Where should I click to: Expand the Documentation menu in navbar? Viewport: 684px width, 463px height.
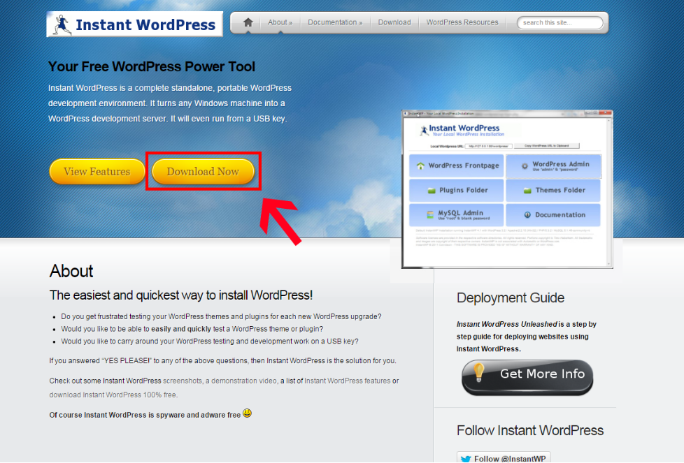tap(335, 22)
